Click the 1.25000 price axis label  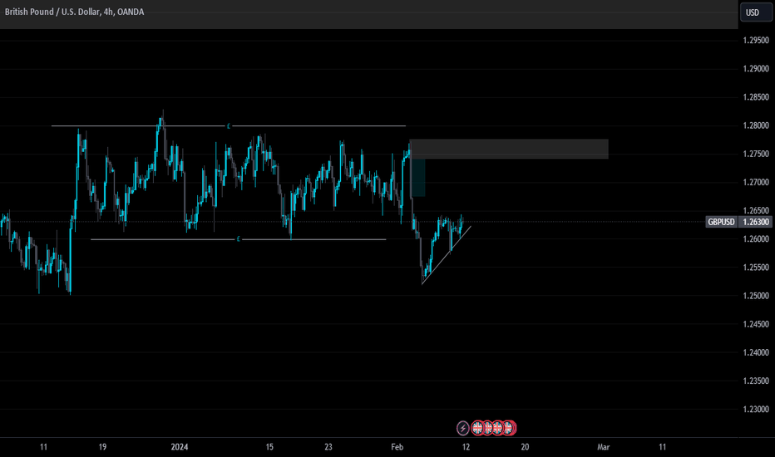click(756, 296)
